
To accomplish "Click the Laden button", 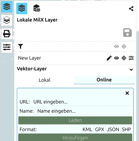I will pos(75,120).
